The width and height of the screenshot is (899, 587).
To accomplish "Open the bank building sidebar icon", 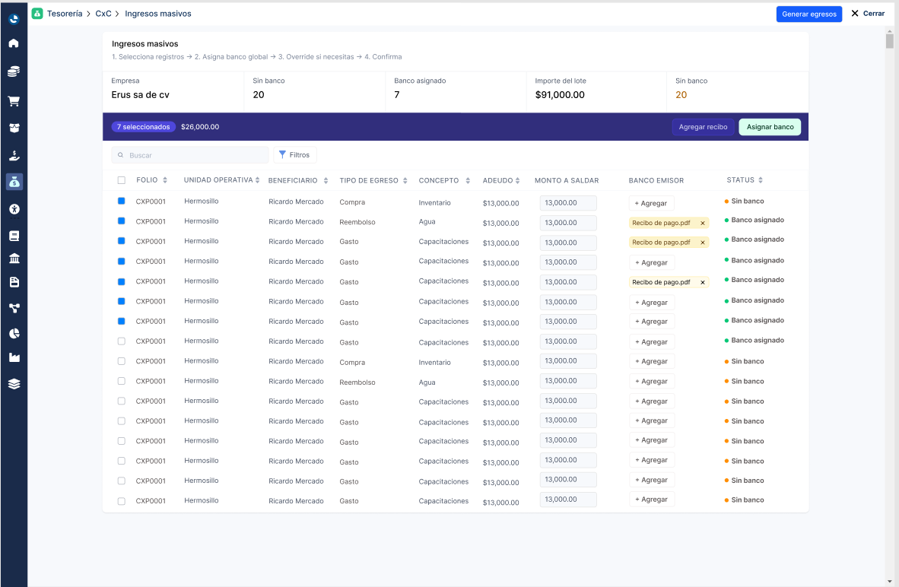I will coord(14,259).
